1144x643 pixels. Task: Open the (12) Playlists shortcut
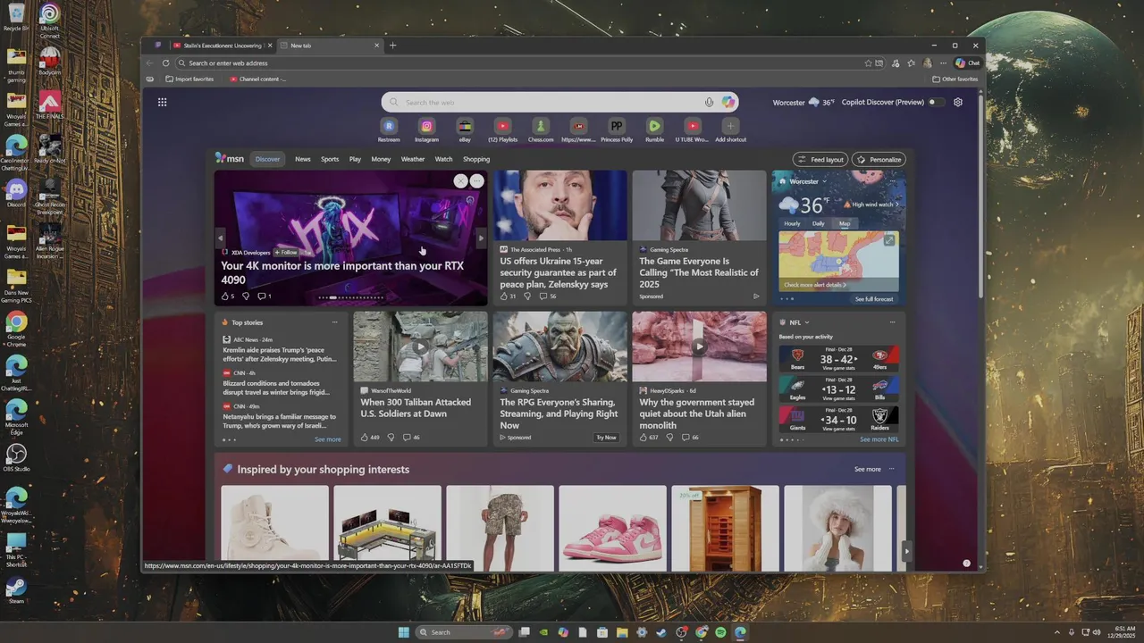point(503,129)
